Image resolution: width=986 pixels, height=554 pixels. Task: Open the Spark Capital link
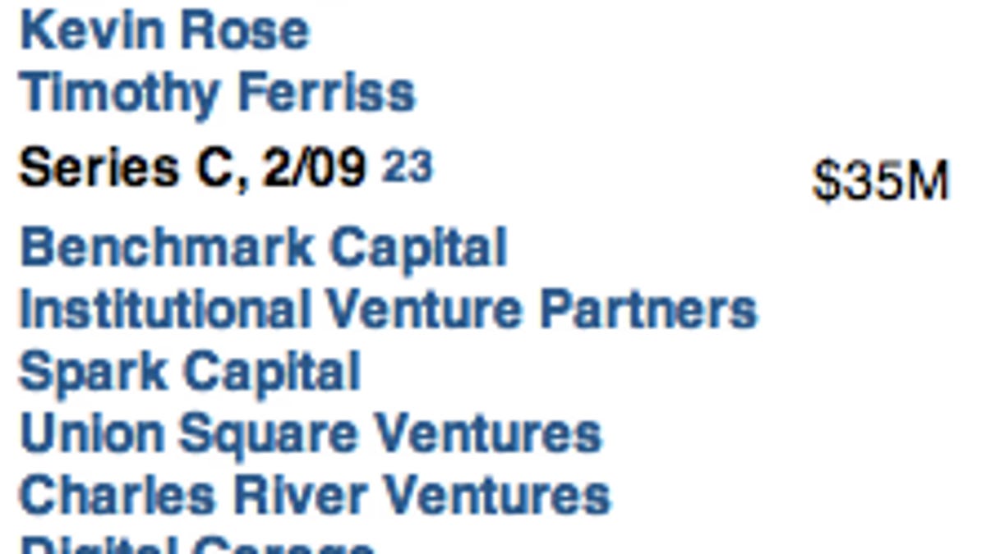point(190,372)
